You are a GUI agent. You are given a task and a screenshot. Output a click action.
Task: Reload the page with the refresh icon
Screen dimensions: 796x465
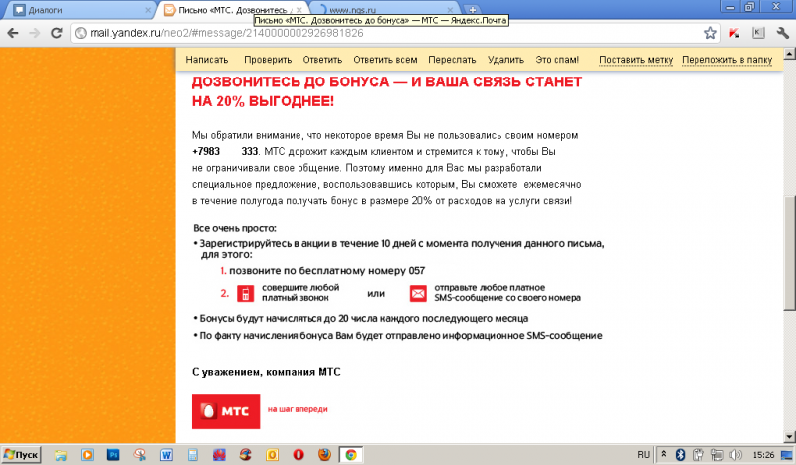(55, 32)
